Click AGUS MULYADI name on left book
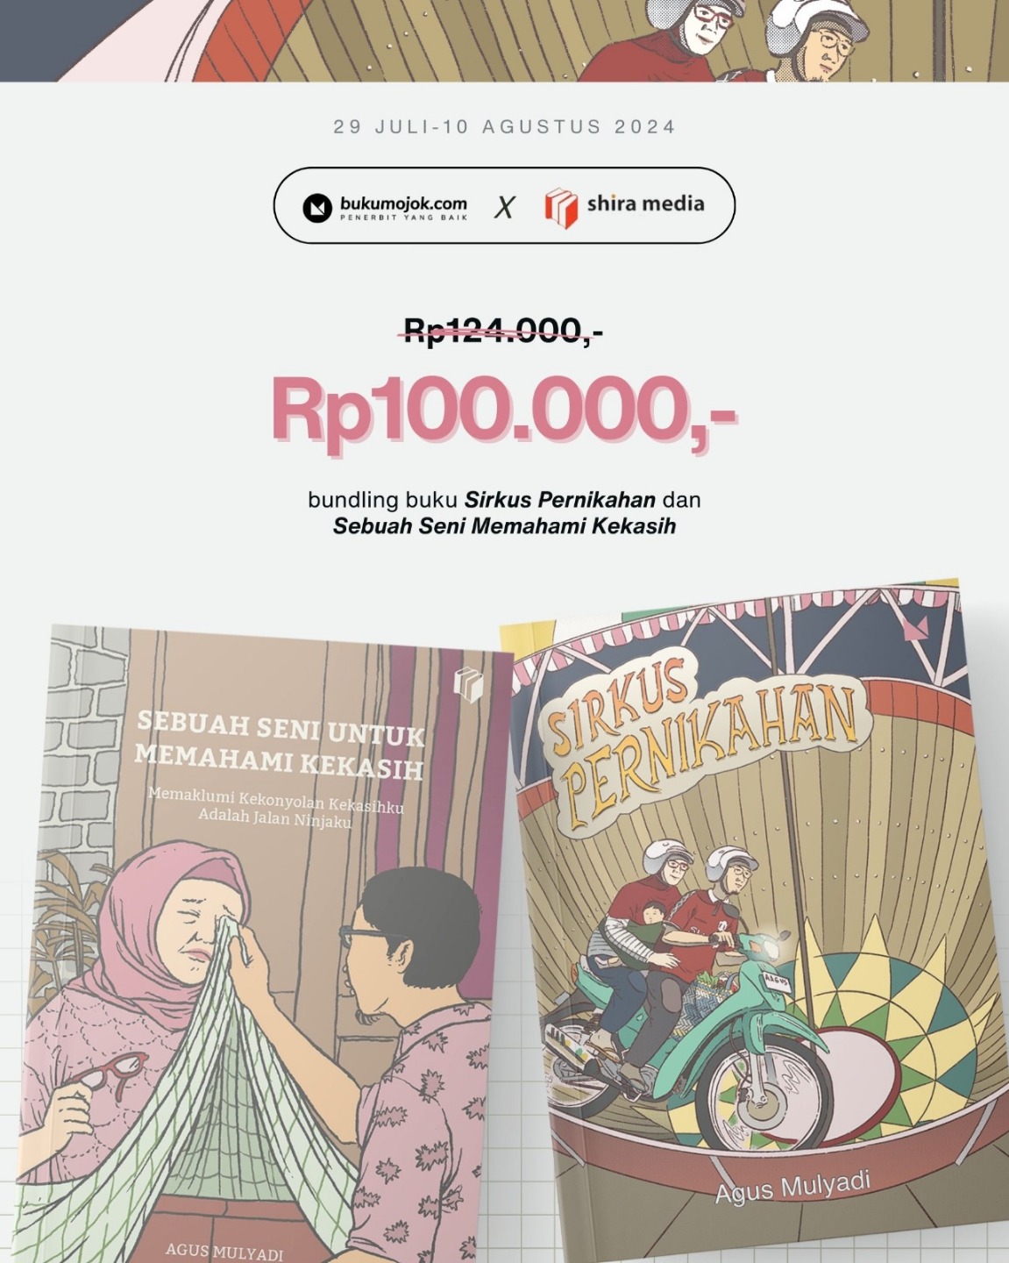Screen dimensions: 1009x1263 pyautogui.click(x=224, y=1252)
